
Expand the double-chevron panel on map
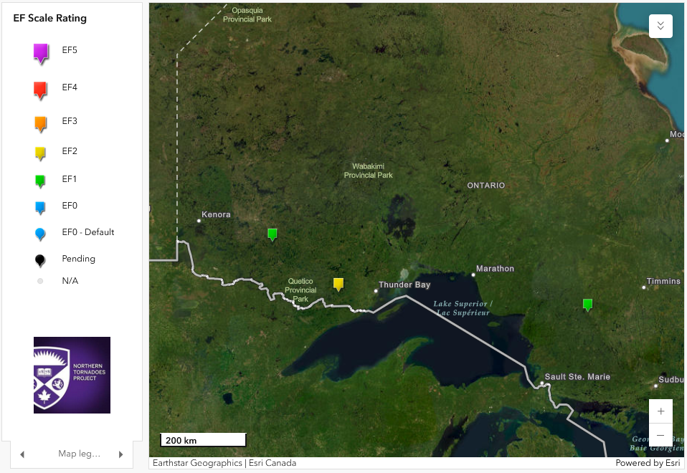660,26
